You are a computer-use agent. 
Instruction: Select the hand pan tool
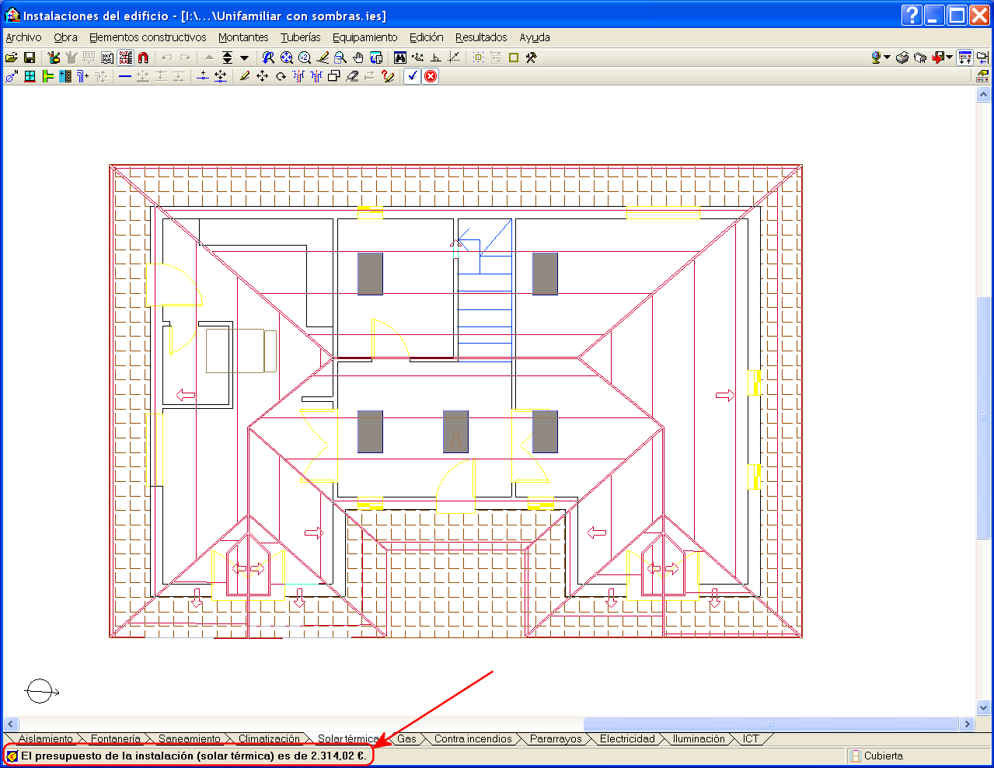(x=358, y=58)
